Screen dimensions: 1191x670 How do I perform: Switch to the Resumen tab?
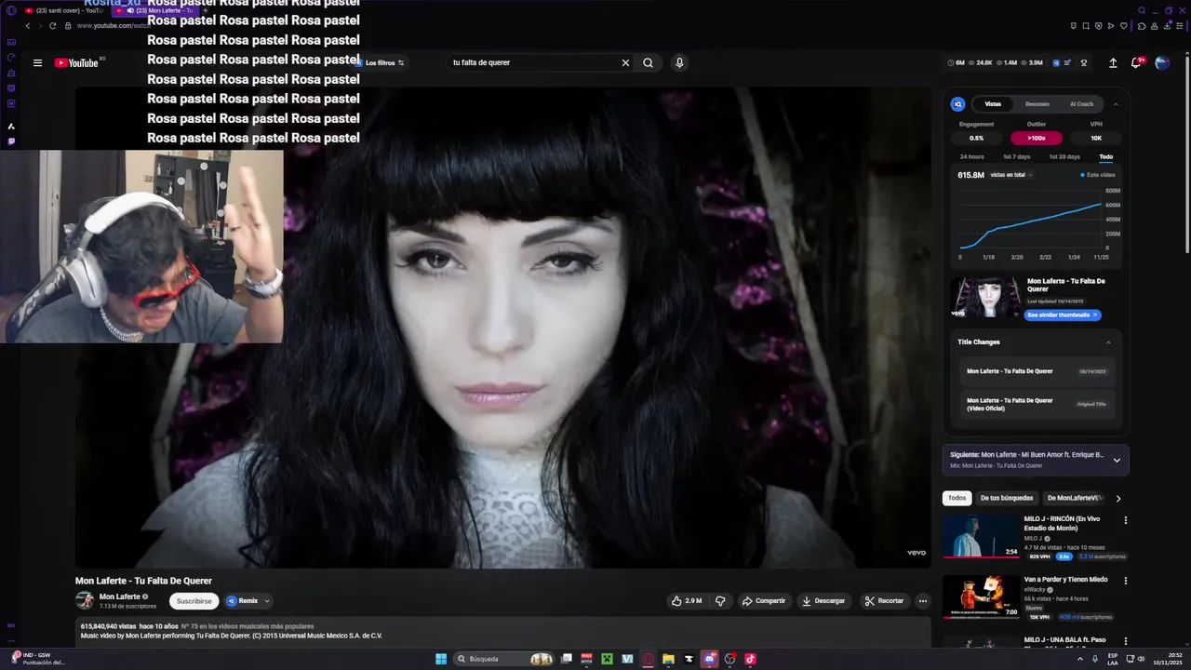1037,104
